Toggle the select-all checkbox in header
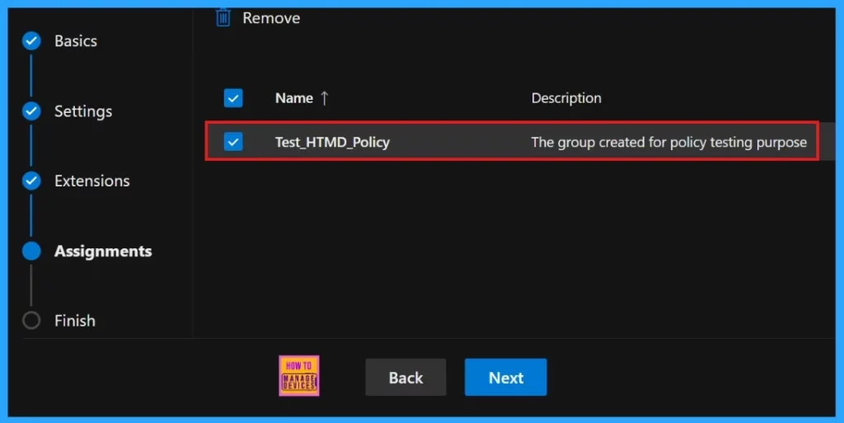The height and width of the screenshot is (423, 844). click(233, 98)
